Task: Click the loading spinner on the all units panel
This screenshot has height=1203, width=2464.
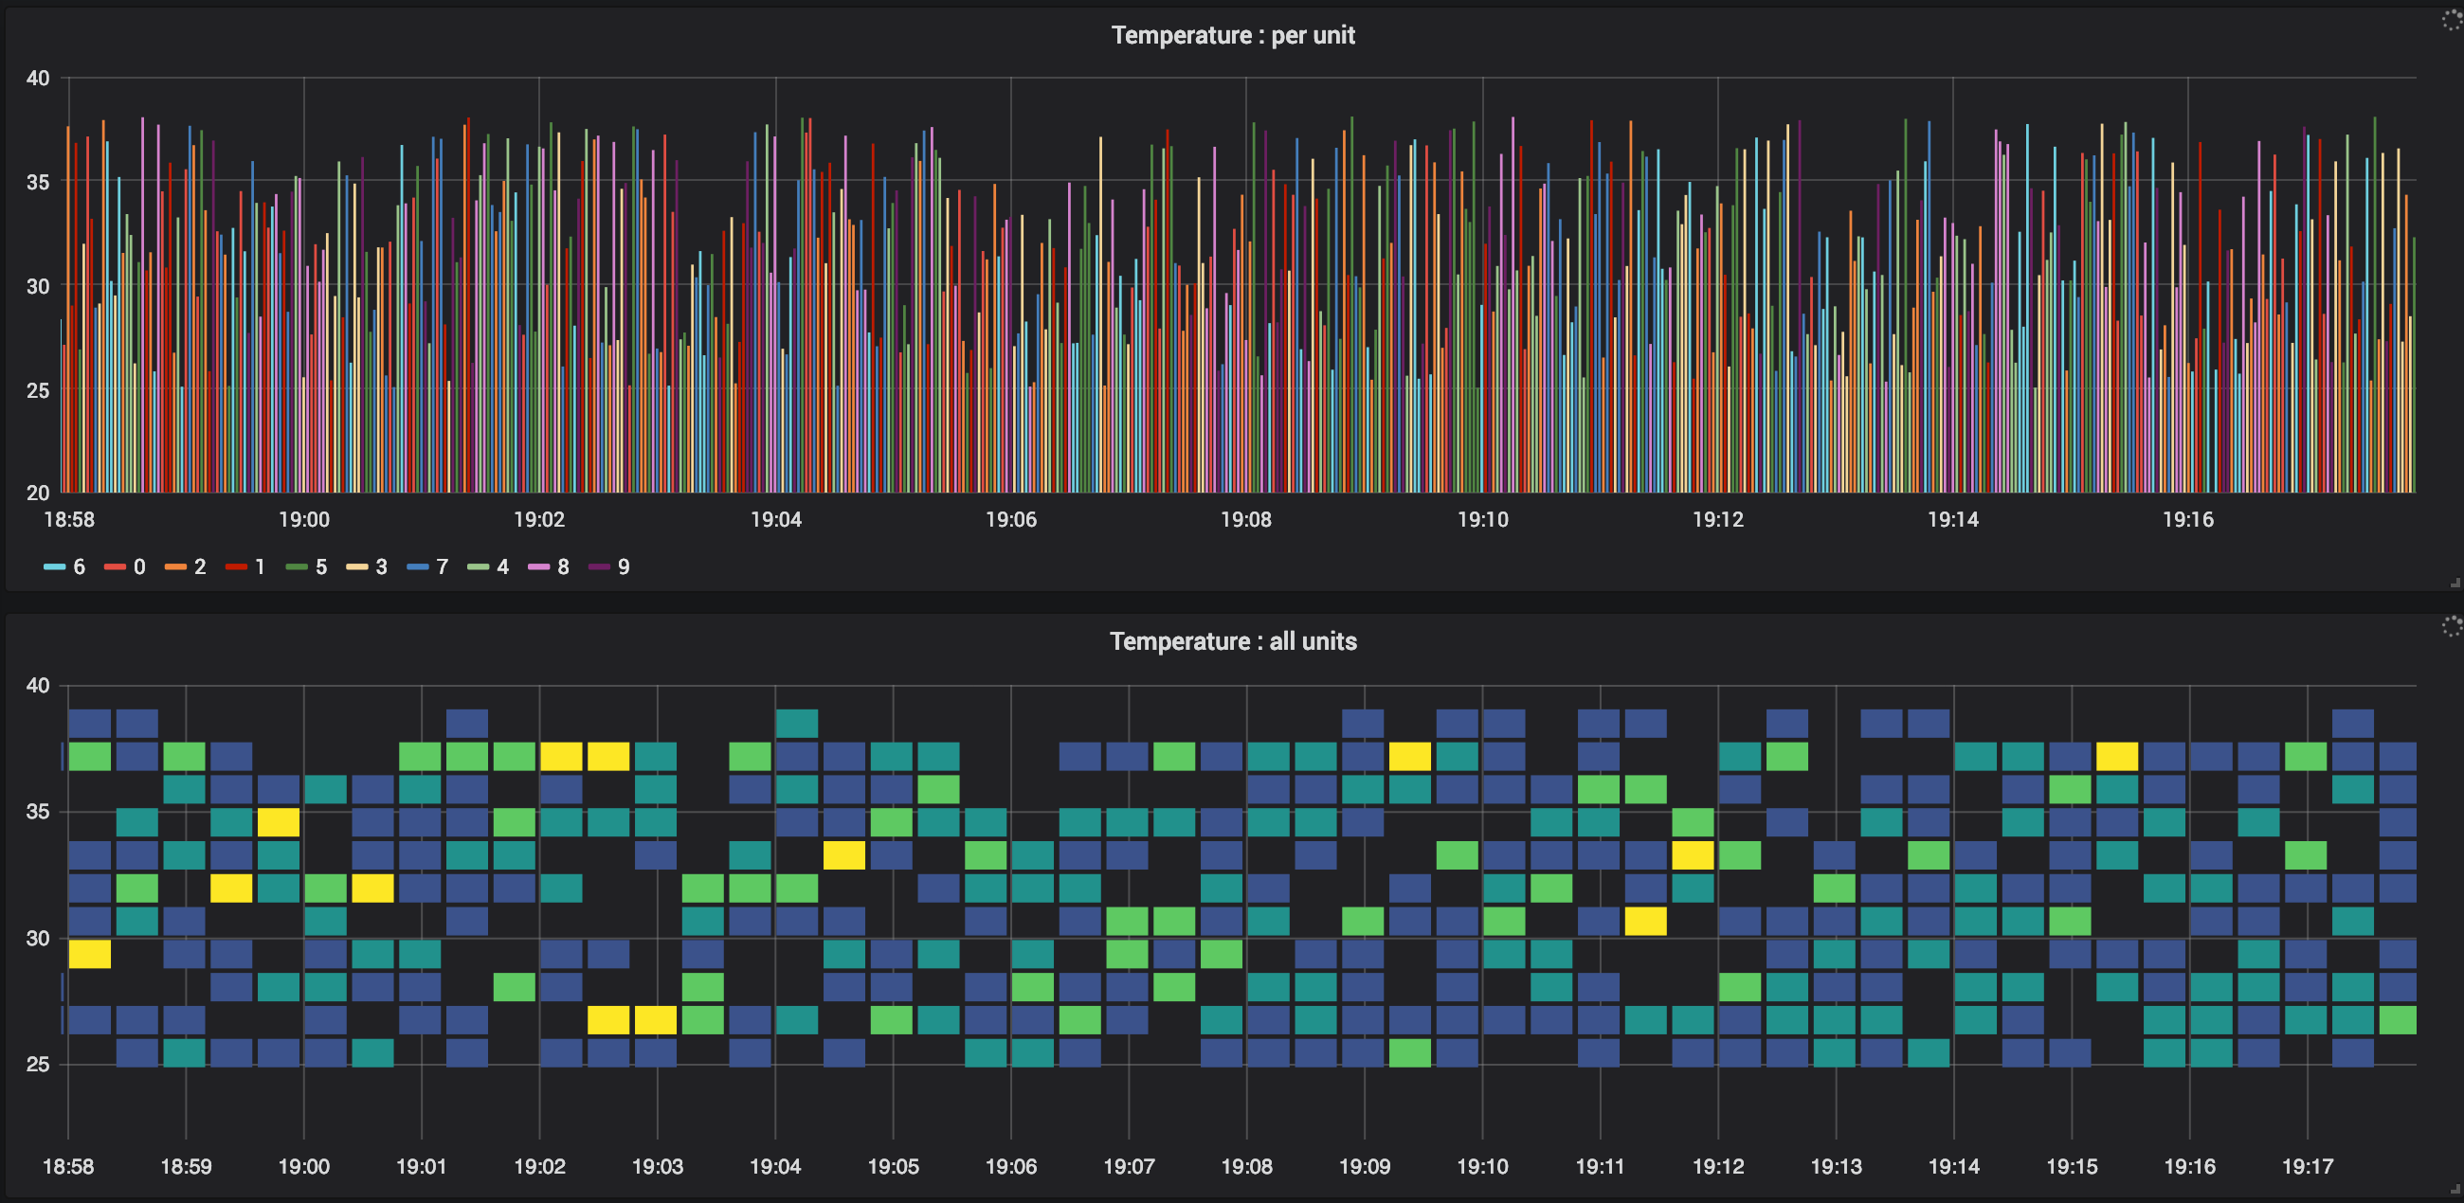Action: click(x=2452, y=626)
